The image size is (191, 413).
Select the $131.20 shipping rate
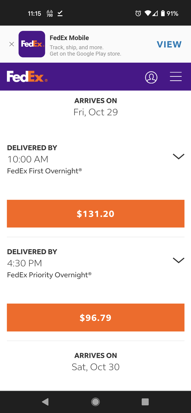pyautogui.click(x=96, y=214)
